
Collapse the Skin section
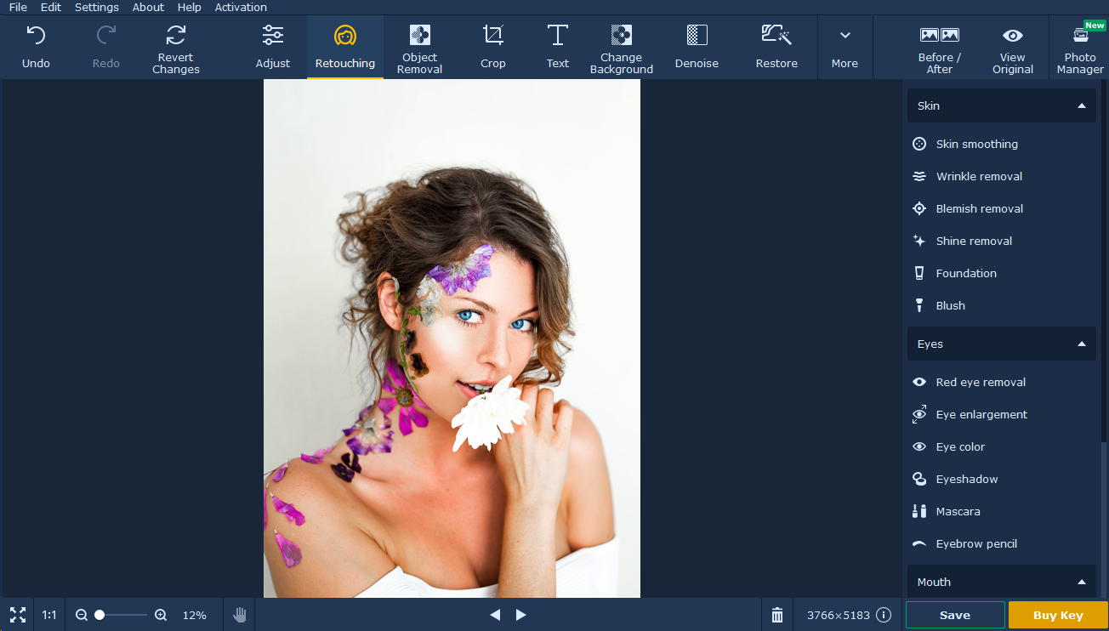point(1002,106)
